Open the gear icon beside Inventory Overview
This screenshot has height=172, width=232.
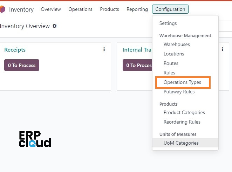coord(55,26)
